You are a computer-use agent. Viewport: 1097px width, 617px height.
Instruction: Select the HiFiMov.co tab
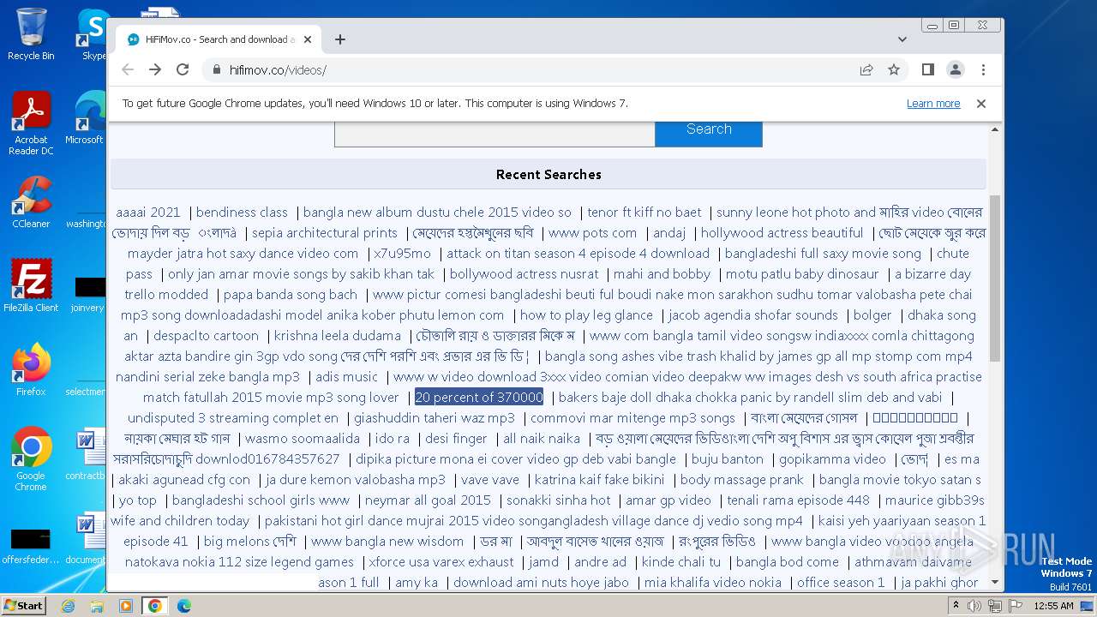pos(219,39)
